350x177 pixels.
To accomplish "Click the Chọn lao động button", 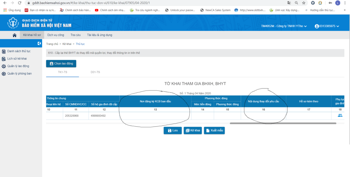I will click(x=61, y=63).
